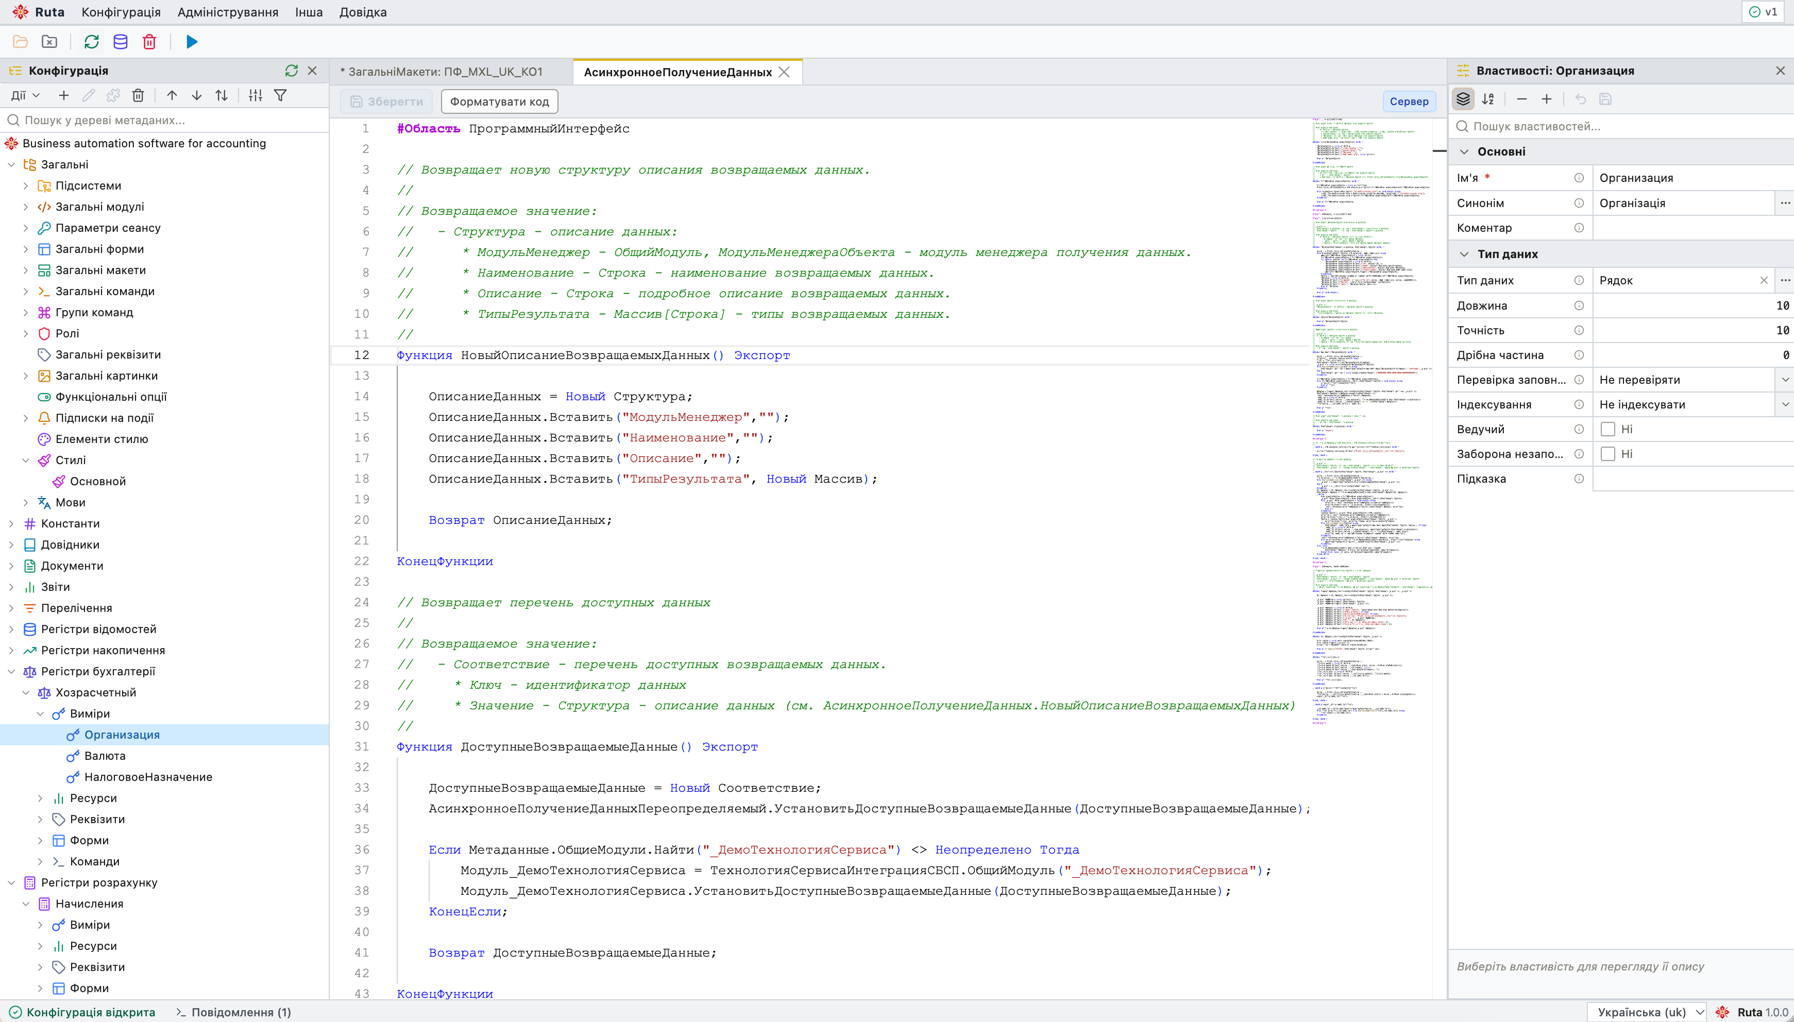
Task: Expand the Довідники tree node
Action: pyautogui.click(x=11, y=544)
